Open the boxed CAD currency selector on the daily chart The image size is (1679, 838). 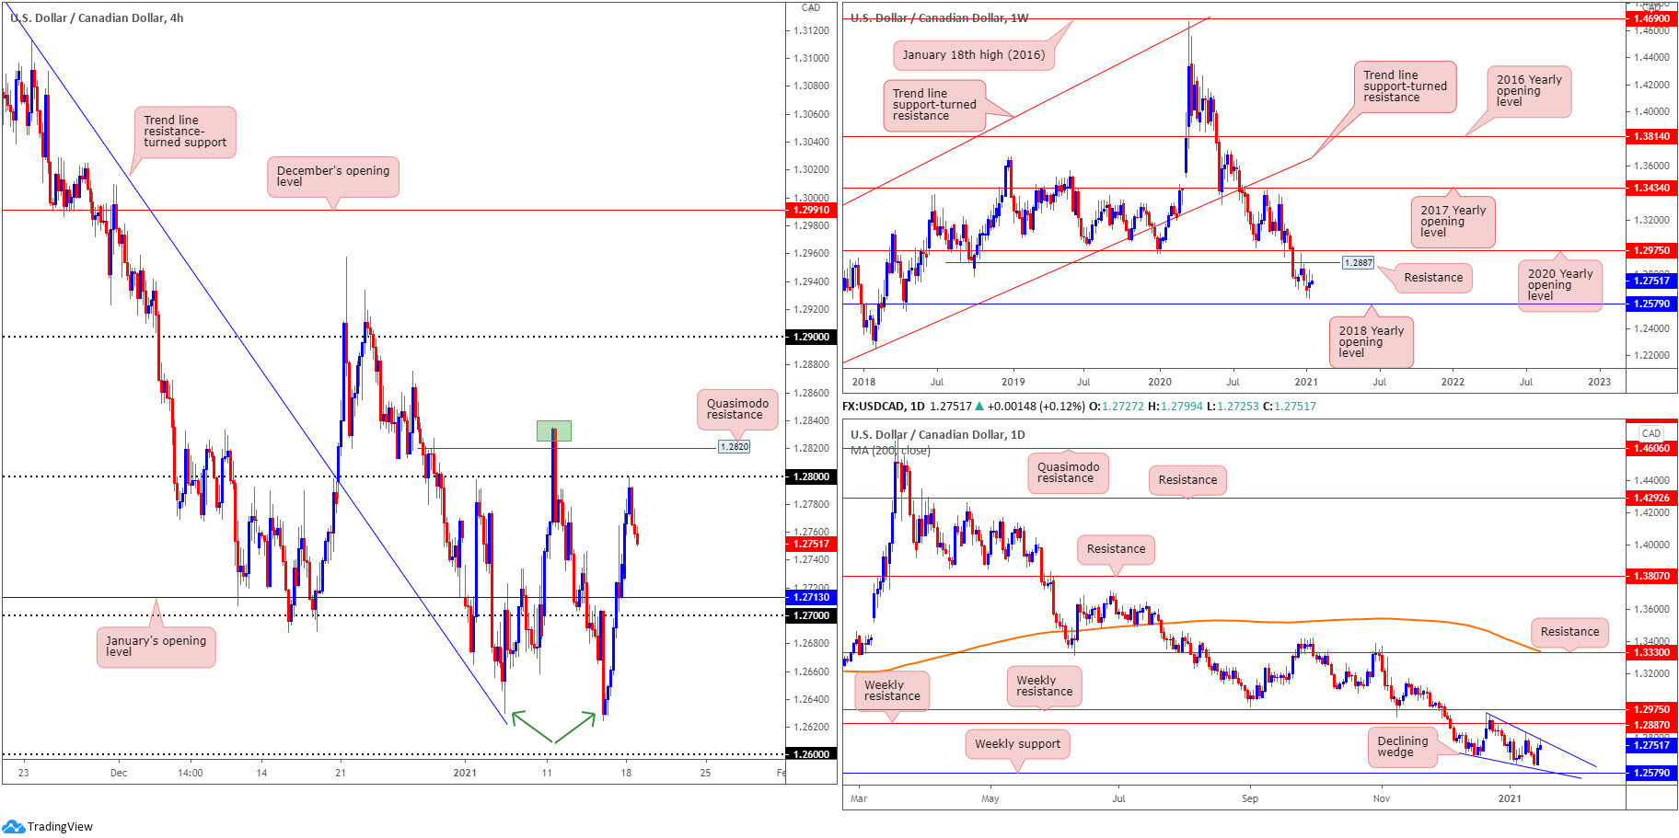(1651, 433)
